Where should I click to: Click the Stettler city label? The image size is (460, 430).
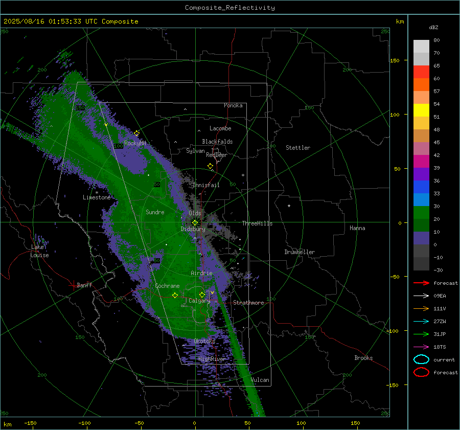point(298,148)
